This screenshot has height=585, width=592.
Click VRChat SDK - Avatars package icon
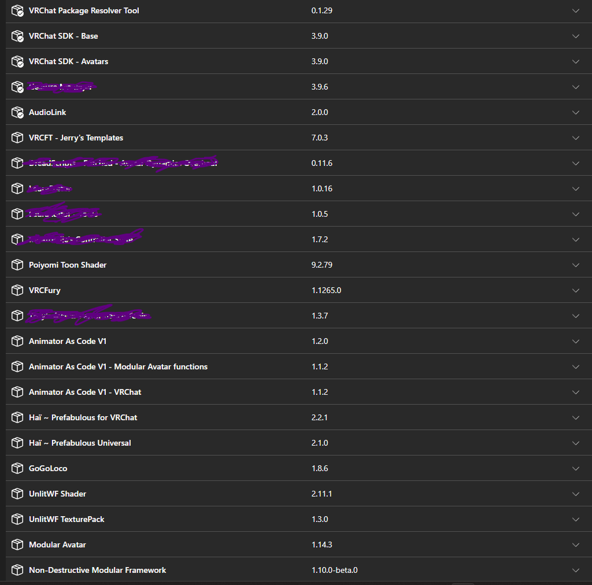[x=17, y=61]
